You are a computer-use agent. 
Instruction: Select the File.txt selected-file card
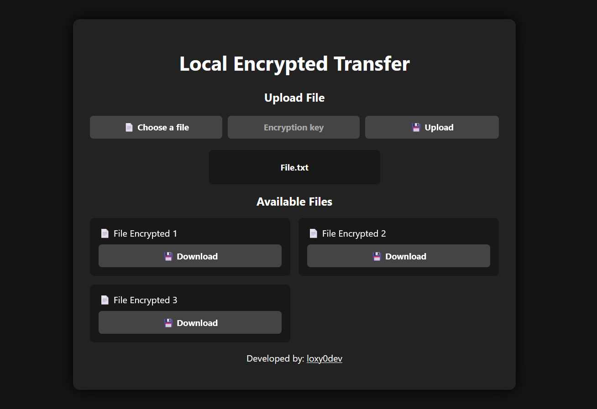[294, 167]
